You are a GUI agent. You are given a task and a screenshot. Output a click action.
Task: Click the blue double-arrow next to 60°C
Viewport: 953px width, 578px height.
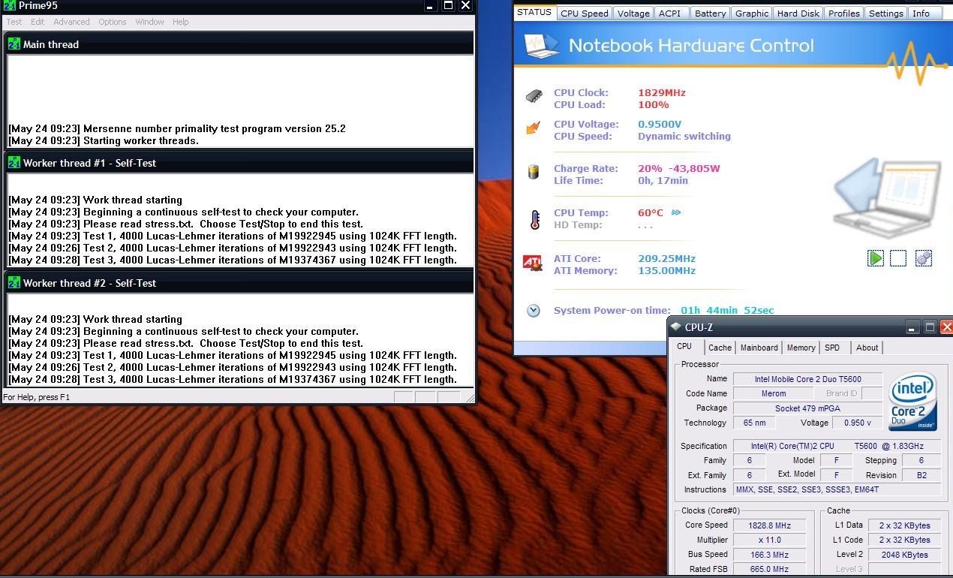tap(676, 212)
